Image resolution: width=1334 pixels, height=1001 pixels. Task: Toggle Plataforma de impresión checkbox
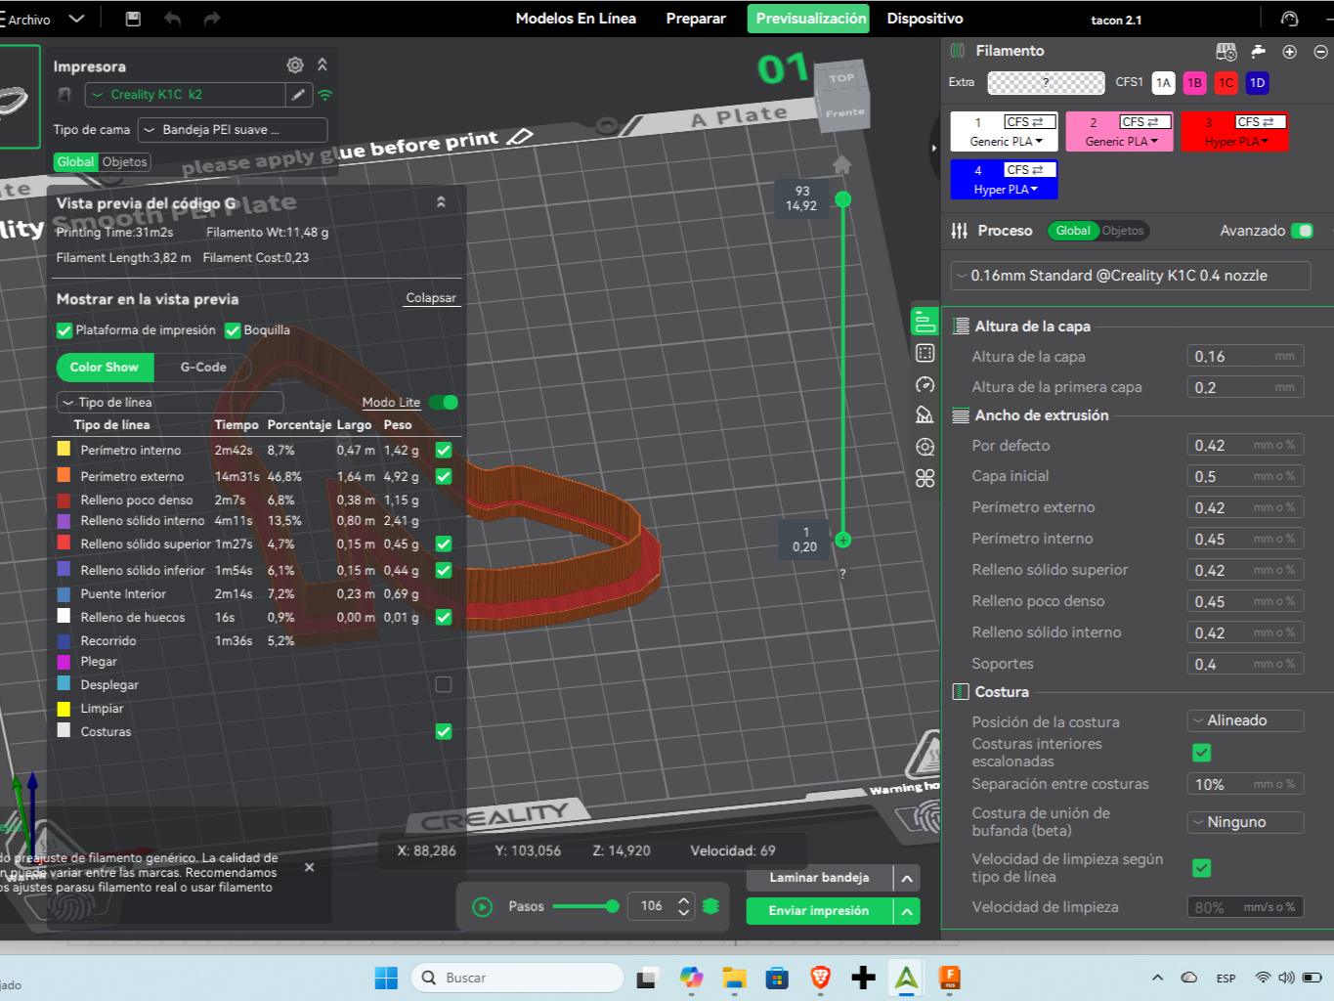click(65, 330)
